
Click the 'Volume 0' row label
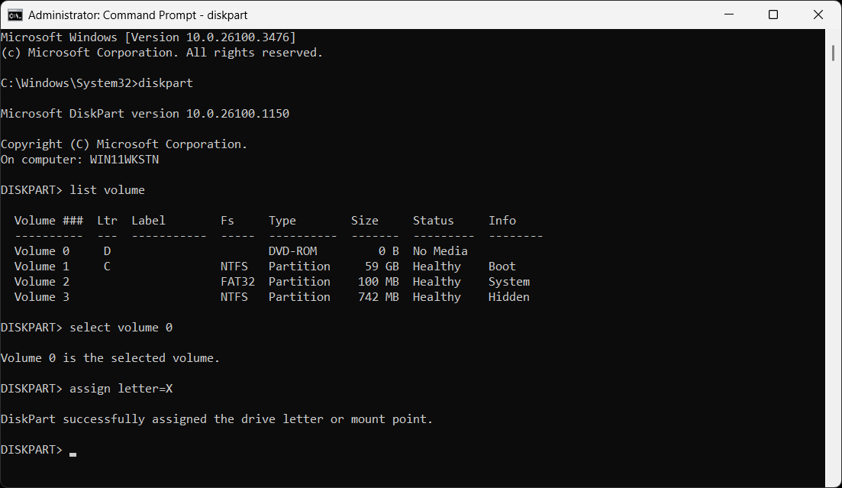[42, 251]
